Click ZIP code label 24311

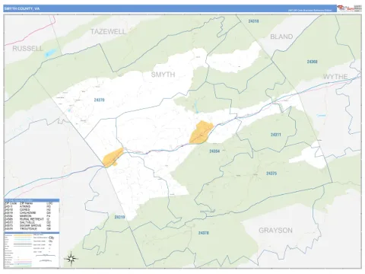pyautogui.click(x=276, y=135)
